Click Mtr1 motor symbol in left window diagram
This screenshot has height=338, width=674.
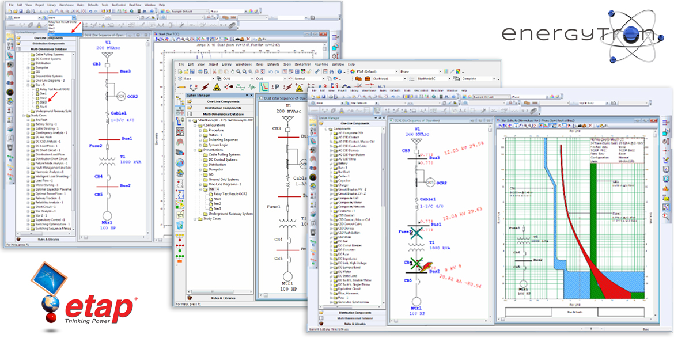(107, 215)
